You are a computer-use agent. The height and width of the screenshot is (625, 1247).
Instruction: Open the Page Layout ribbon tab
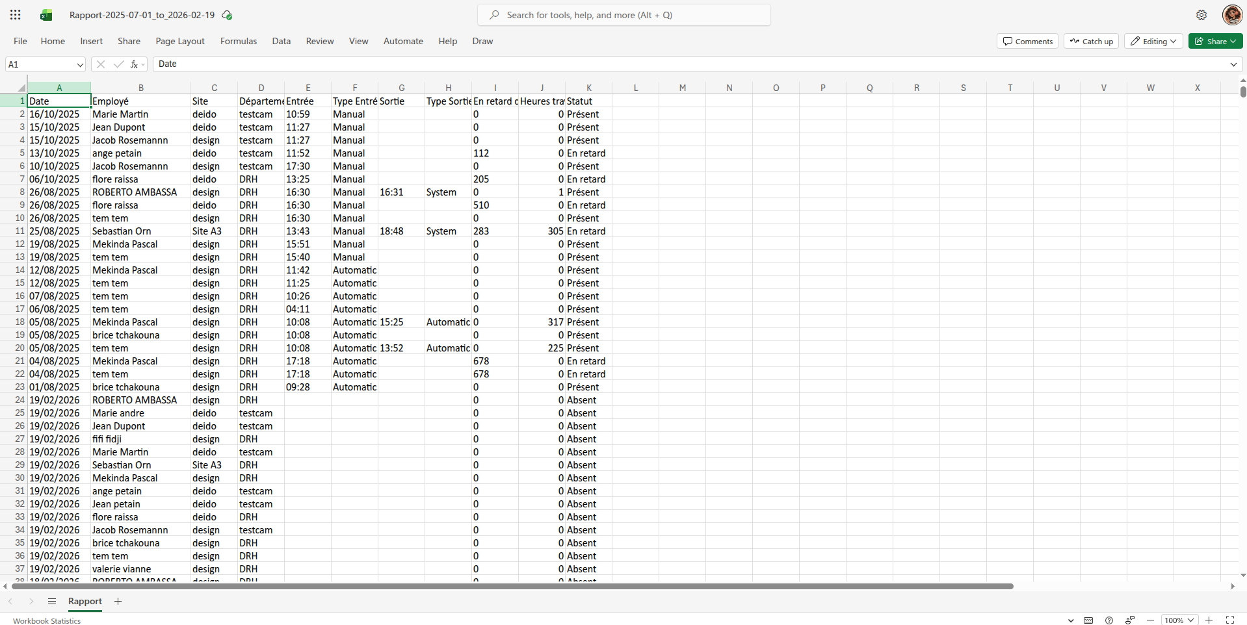pyautogui.click(x=179, y=41)
